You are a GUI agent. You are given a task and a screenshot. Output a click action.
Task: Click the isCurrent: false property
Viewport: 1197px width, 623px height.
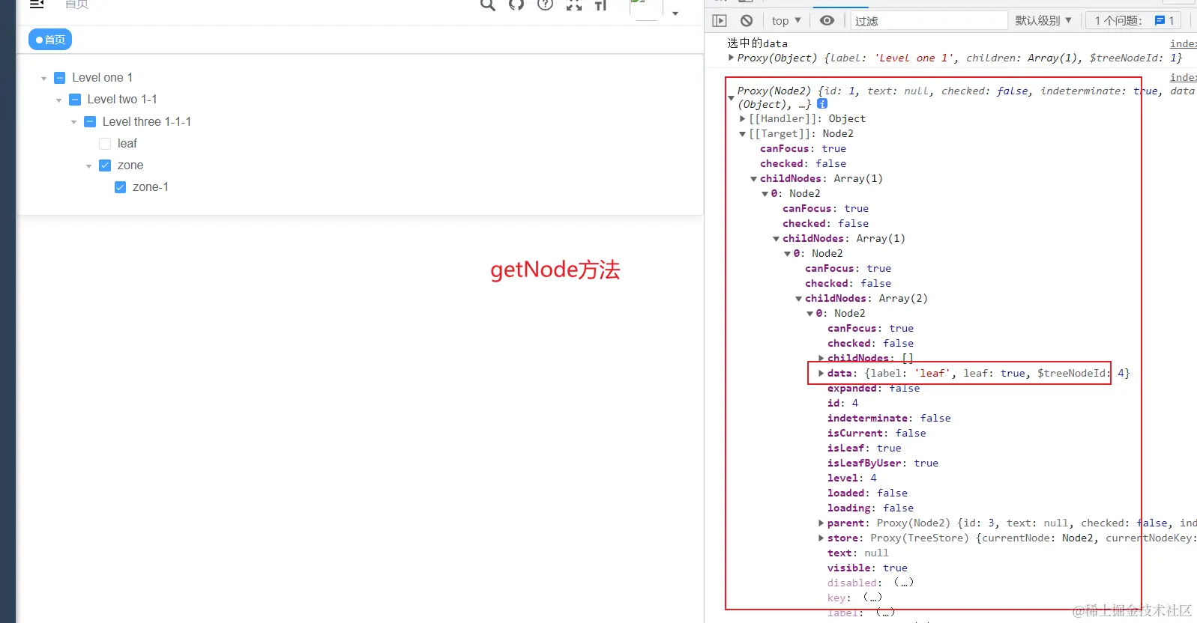(x=877, y=433)
